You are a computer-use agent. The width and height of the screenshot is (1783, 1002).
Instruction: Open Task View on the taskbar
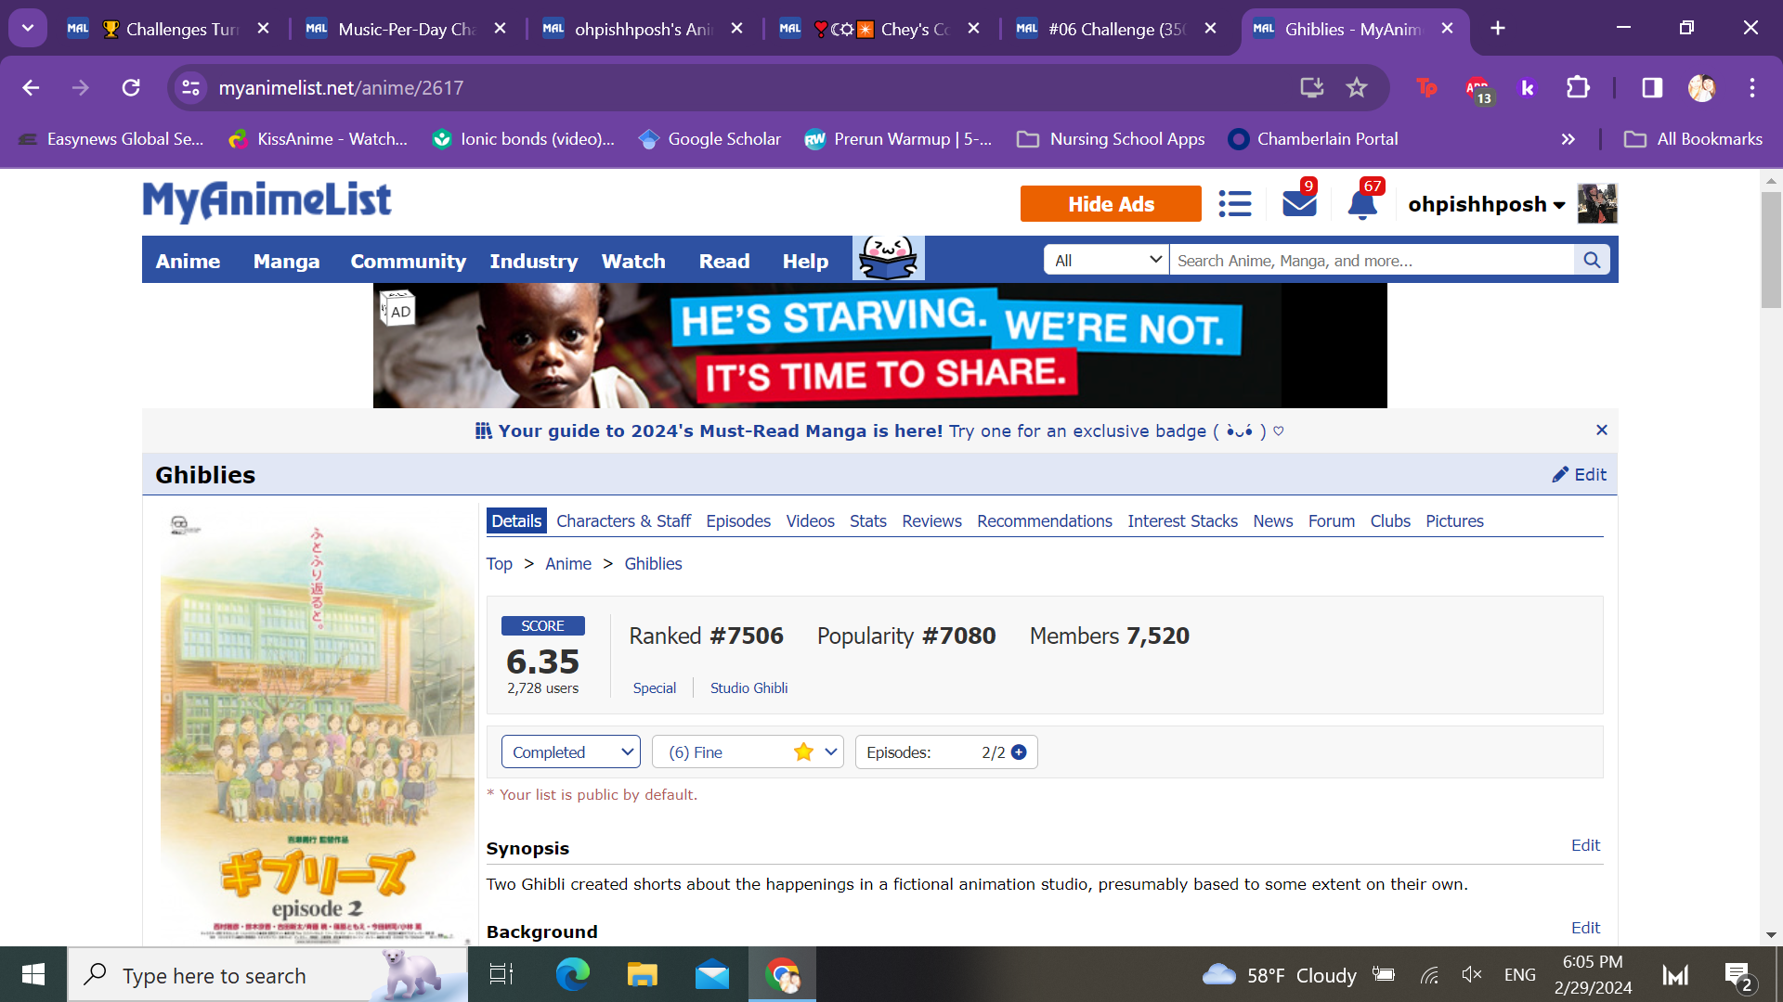pos(501,974)
